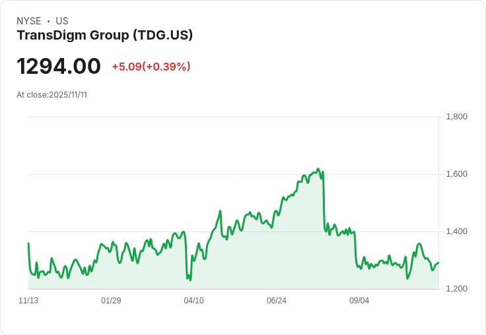Click the US market label
Viewport: 486px width, 335px height.
tap(62, 21)
